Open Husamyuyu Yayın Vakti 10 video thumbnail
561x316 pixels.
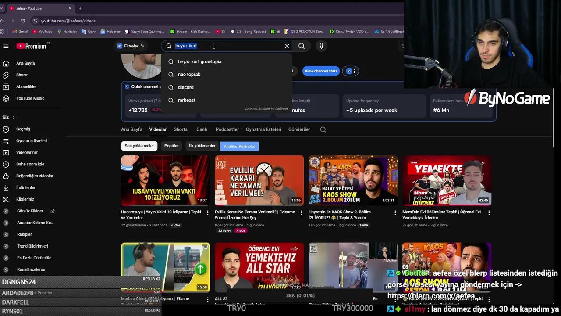pyautogui.click(x=165, y=180)
